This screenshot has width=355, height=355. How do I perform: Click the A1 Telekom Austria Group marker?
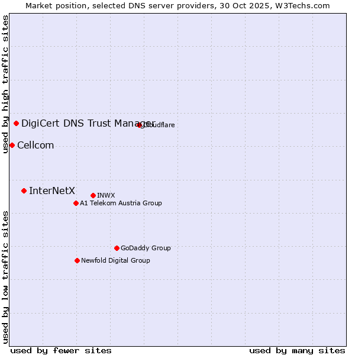(76, 204)
